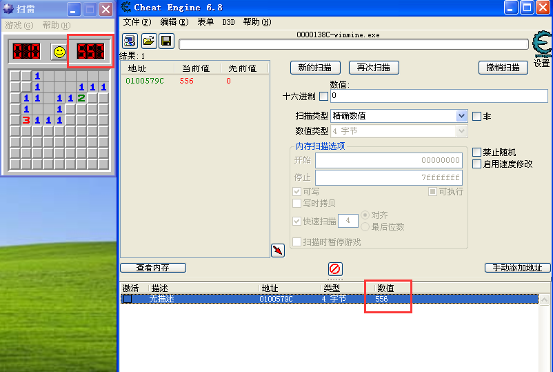Open 游戏(G) menu in Minesweeper
The height and width of the screenshot is (372, 553).
coord(19,26)
